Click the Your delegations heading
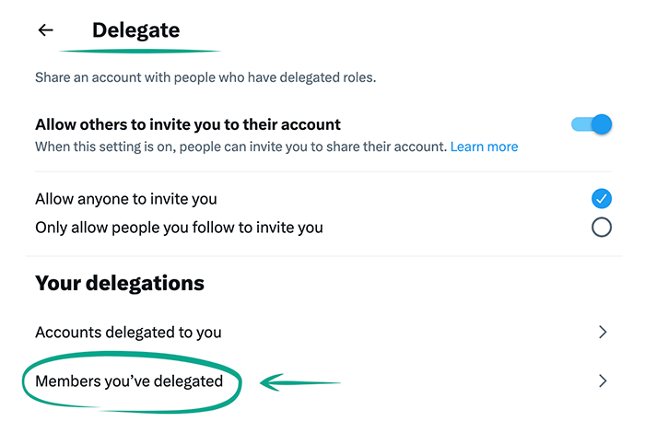This screenshot has height=445, width=645. (x=120, y=283)
